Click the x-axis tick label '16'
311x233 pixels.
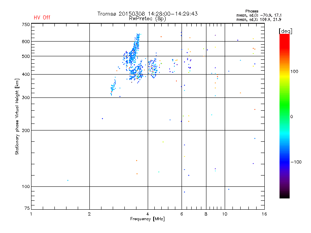click(x=264, y=214)
